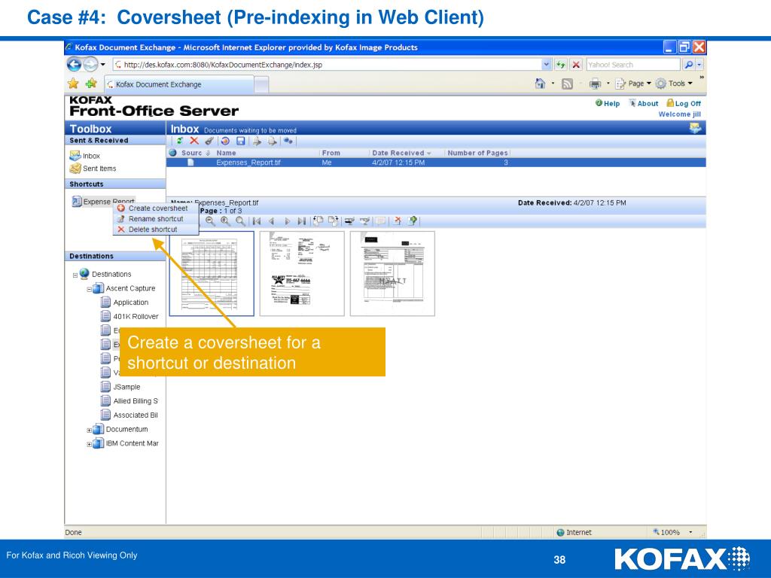Stop page loading with the red X
Screen dimensions: 771x578
(x=576, y=65)
